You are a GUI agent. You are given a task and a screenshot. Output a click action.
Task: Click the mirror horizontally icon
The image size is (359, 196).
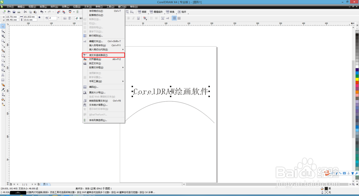(x=65, y=18)
